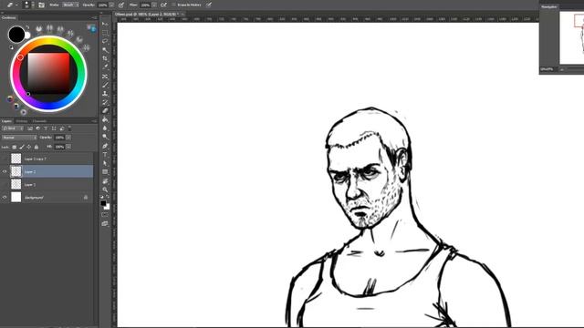Screen dimensions: 584x328
Task: Open the tab between Layers and Channels
Action: (22, 121)
